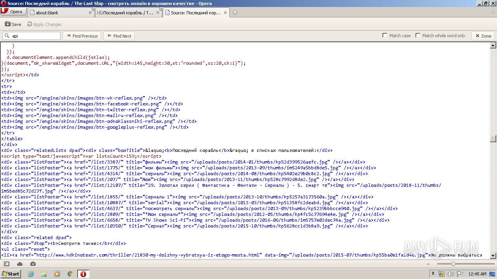Click the ul class="reset" line
This screenshot has height=279, width=497.
coord(26,249)
